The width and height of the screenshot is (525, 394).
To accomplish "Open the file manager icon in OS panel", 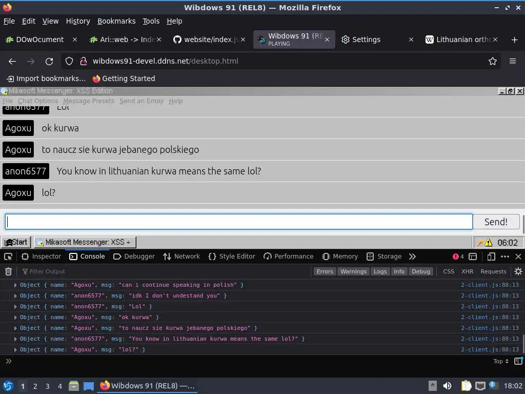I will (x=74, y=386).
